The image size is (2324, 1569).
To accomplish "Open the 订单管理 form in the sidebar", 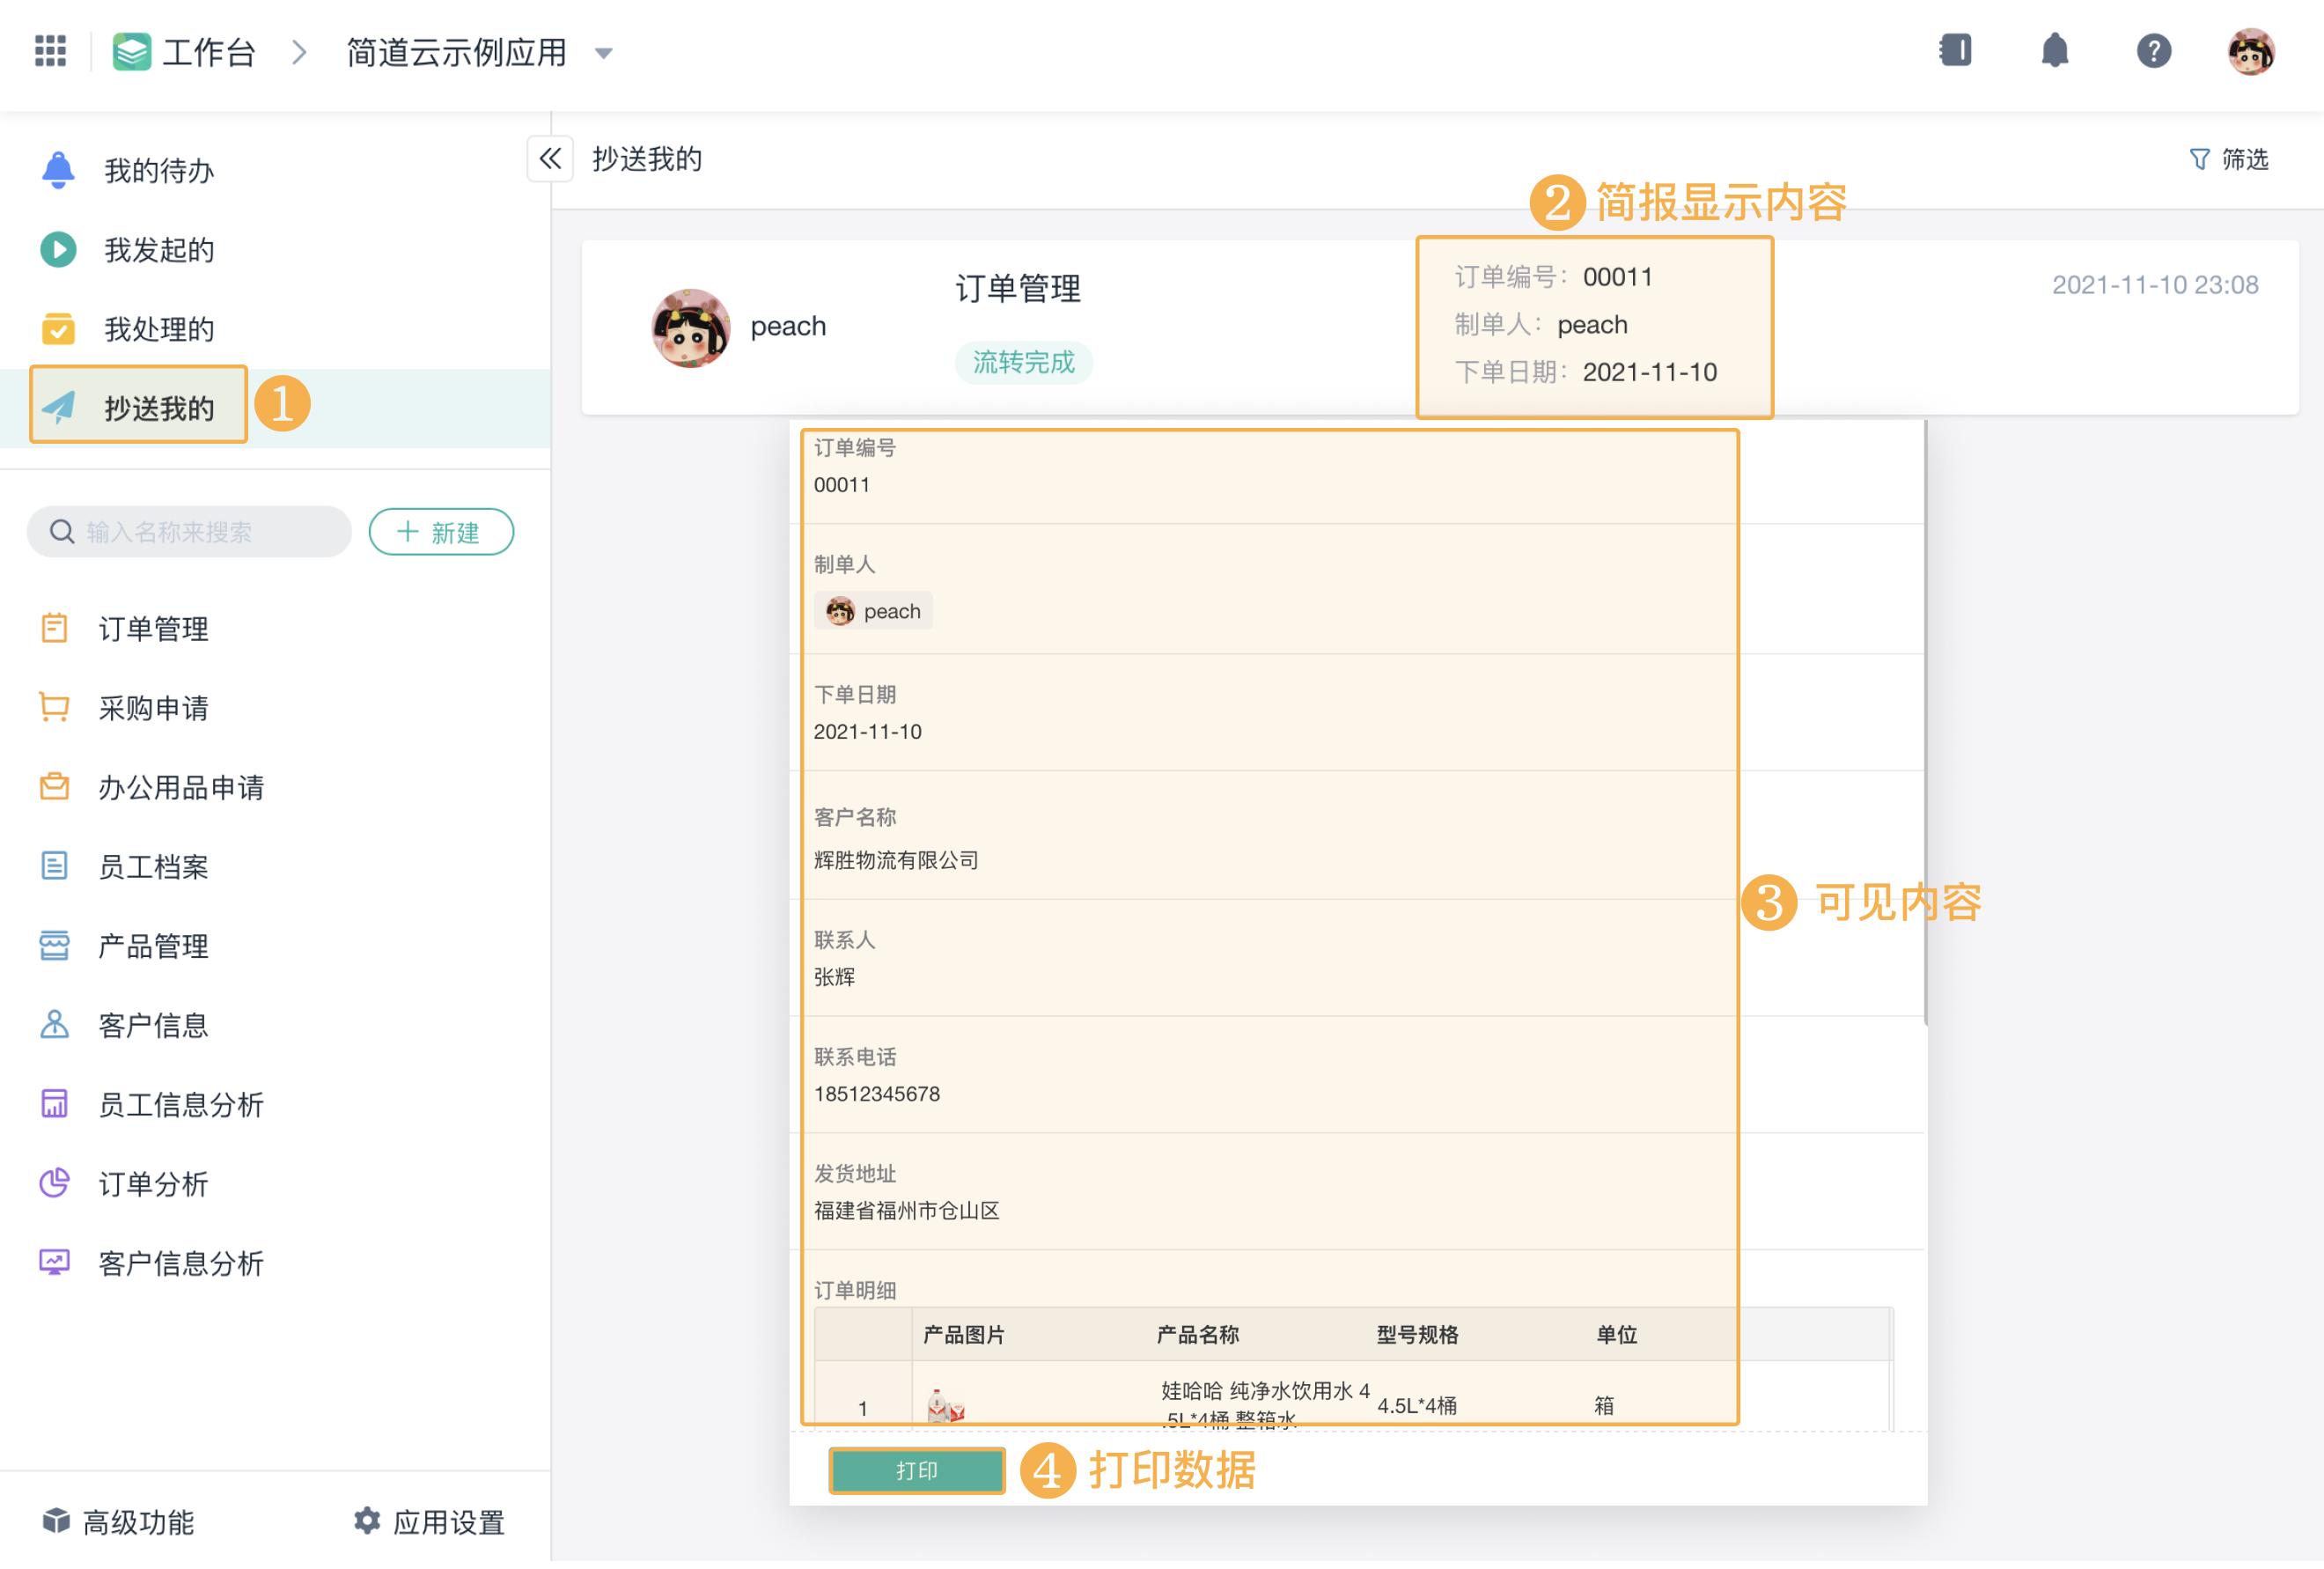I will (152, 629).
